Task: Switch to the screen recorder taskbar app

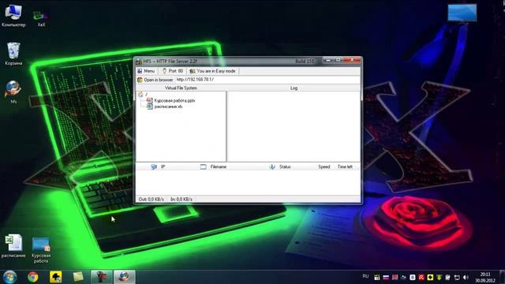Action: (x=102, y=277)
